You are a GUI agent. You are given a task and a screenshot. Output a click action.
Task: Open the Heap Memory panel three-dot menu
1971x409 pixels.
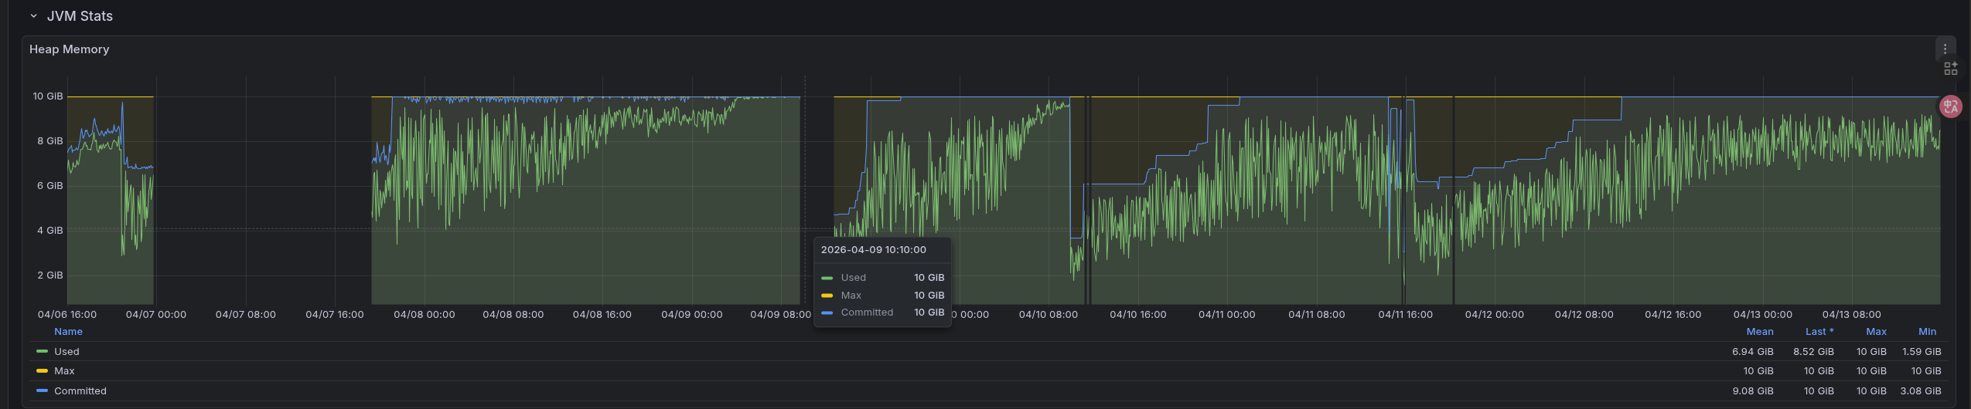1945,49
